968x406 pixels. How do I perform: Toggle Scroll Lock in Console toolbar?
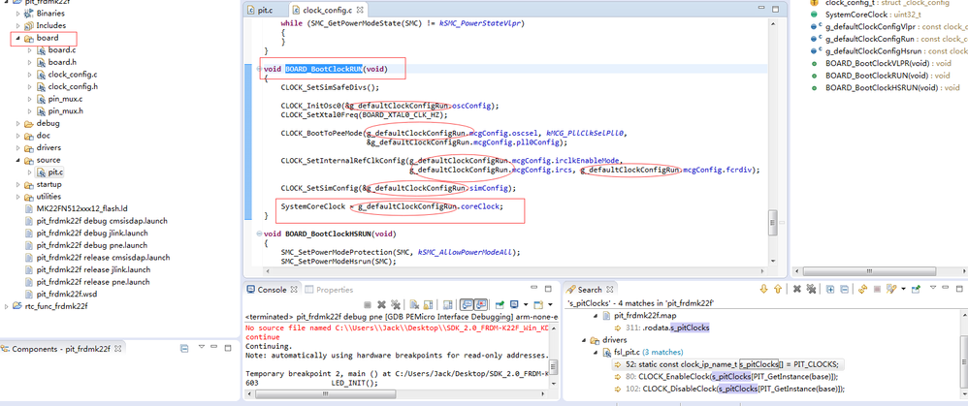428,305
